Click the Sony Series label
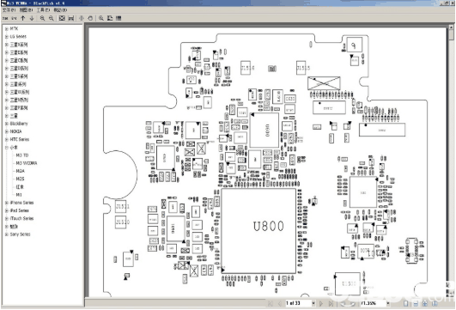The height and width of the screenshot is (310, 456). pos(20,234)
